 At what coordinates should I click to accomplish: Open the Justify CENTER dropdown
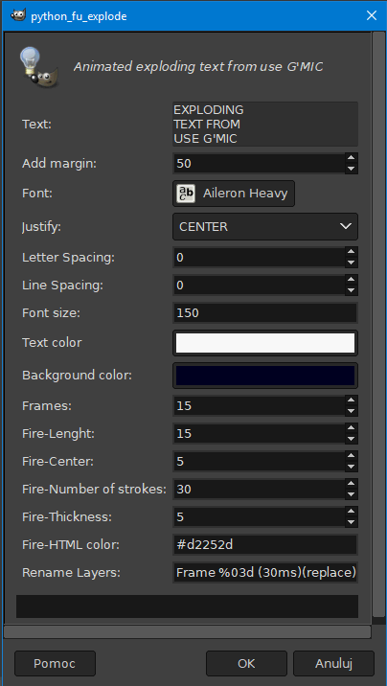click(265, 227)
